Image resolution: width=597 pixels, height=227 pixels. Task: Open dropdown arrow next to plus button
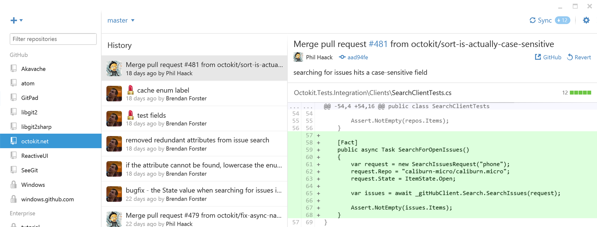click(x=21, y=20)
